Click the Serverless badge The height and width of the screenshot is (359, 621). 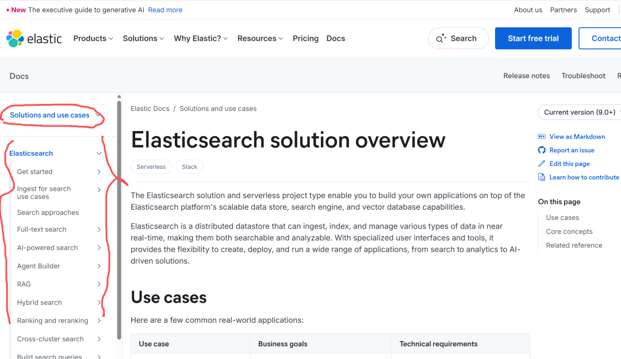(151, 167)
